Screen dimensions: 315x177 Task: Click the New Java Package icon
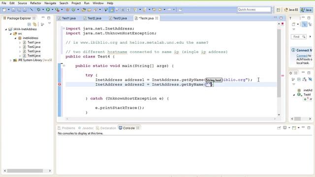click(x=67, y=10)
